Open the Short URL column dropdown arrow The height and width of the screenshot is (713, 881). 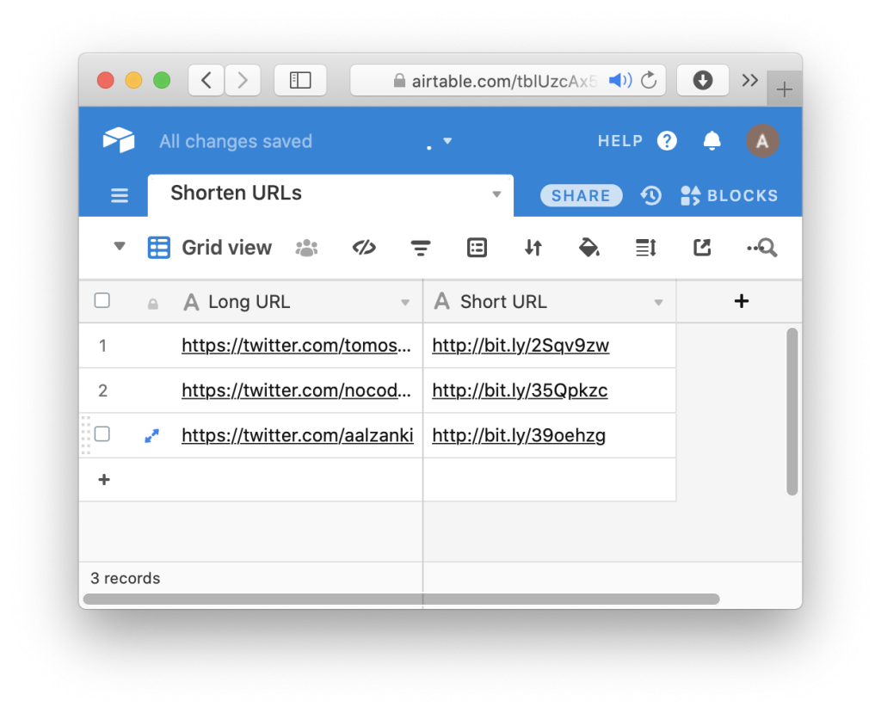658,303
